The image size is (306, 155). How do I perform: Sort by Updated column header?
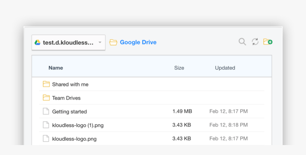[225, 68]
